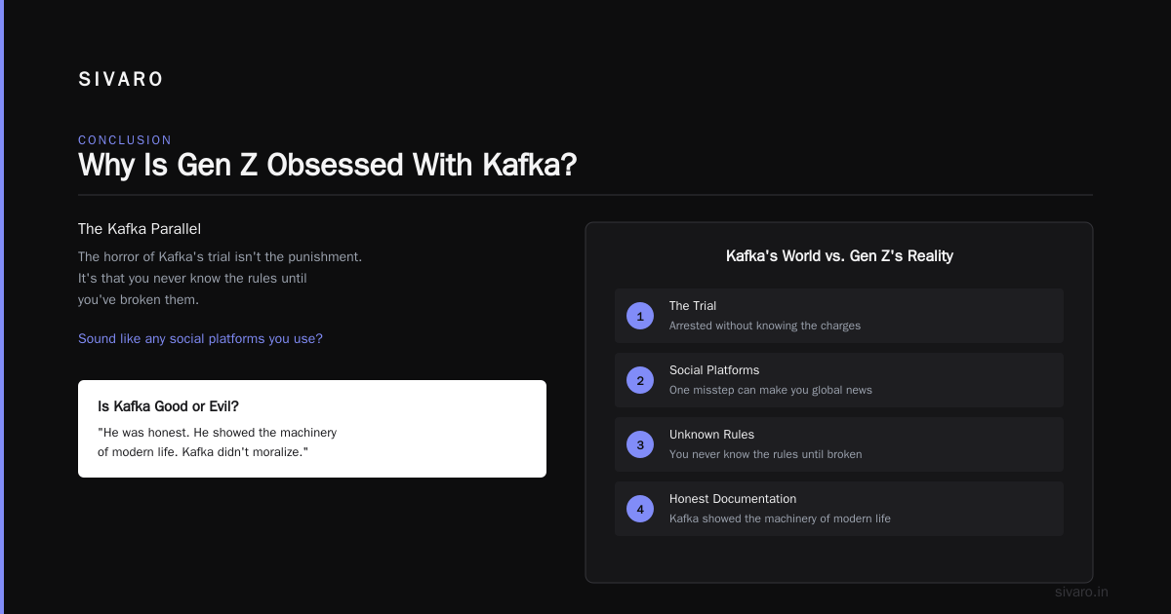Select 'The Trial' row title
This screenshot has width=1171, height=614.
tap(693, 306)
